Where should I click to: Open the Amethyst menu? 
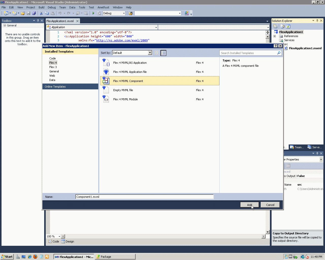coord(103,7)
